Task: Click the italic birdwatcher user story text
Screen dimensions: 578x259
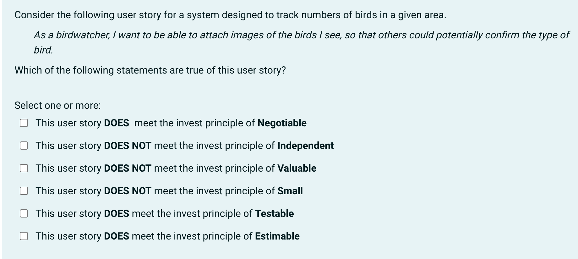Action: pyautogui.click(x=301, y=42)
